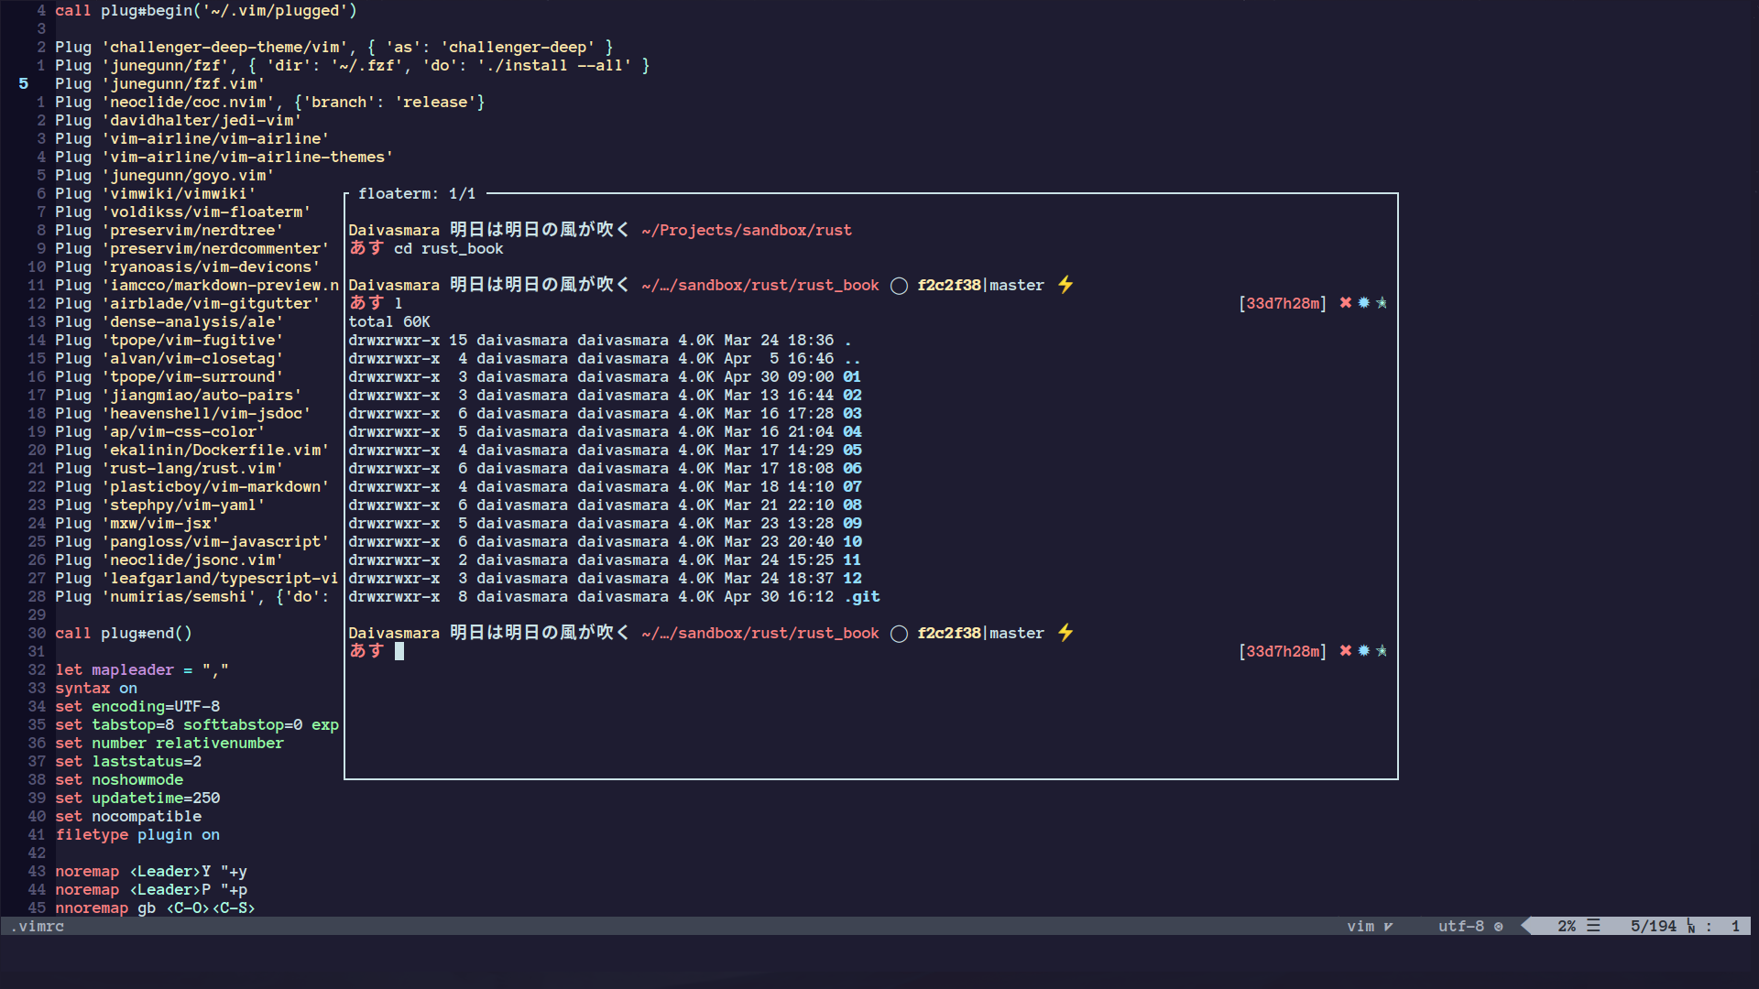Click the floaterm: 1/1 title label

click(417, 193)
